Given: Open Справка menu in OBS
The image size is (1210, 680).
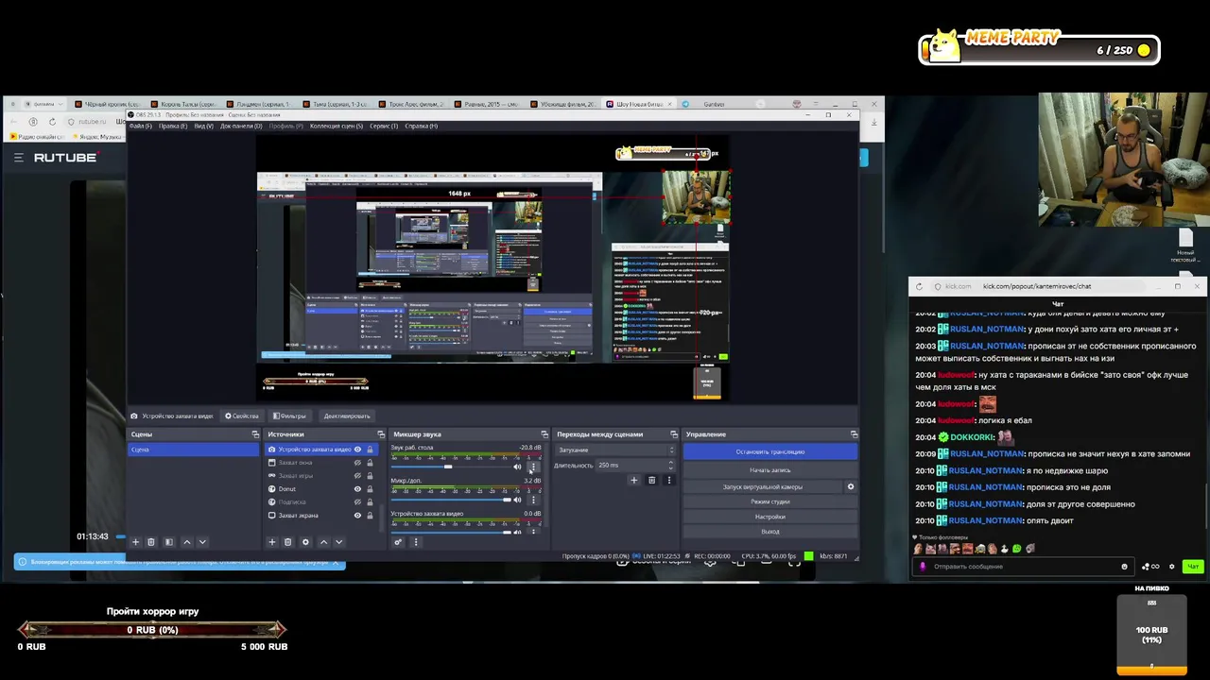Looking at the screenshot, I should coord(421,126).
